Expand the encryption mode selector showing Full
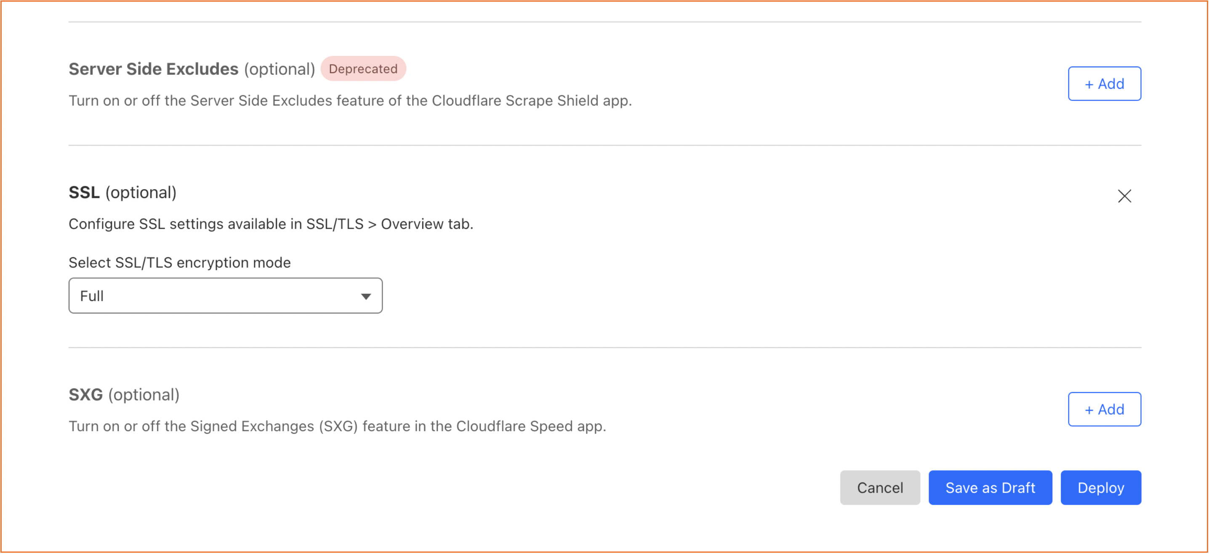This screenshot has width=1209, height=554. [x=225, y=295]
